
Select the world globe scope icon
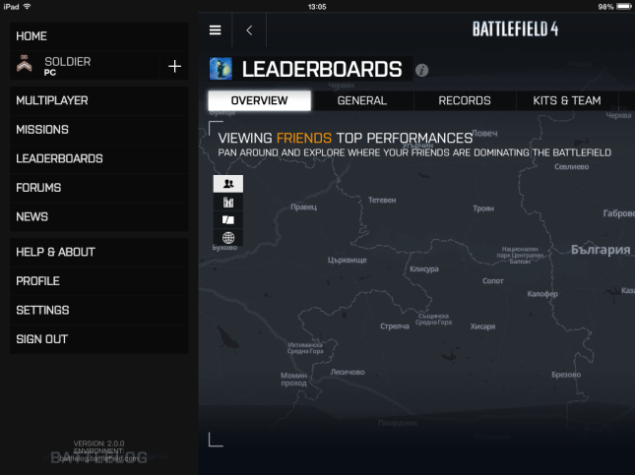tap(228, 238)
